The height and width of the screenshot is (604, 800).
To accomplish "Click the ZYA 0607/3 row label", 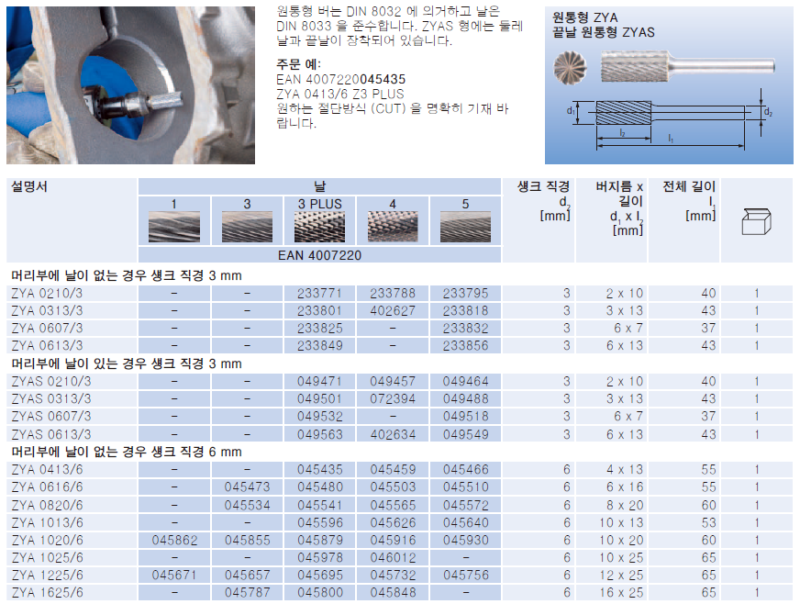I will [x=47, y=329].
